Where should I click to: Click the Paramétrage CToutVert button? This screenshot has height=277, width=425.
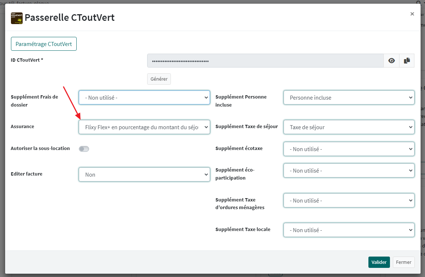tap(44, 44)
